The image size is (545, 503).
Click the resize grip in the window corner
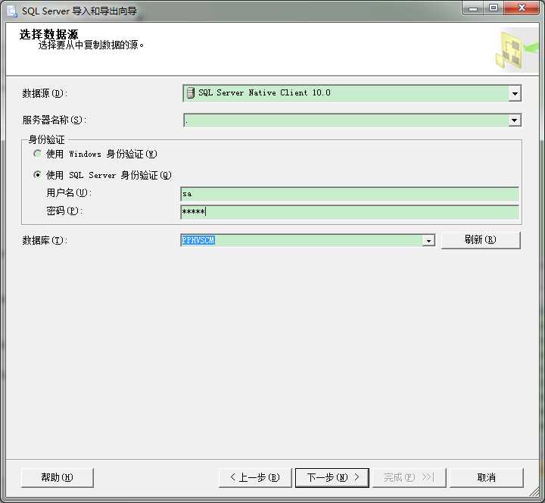pos(534,491)
